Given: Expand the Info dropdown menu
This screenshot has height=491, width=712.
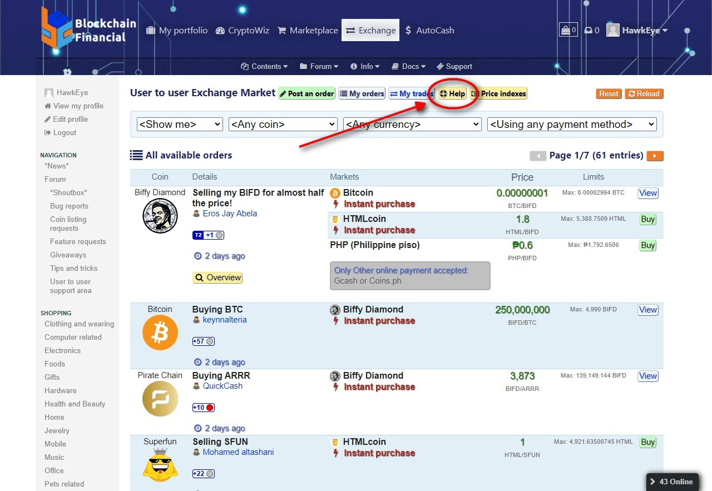Looking at the screenshot, I should (365, 66).
